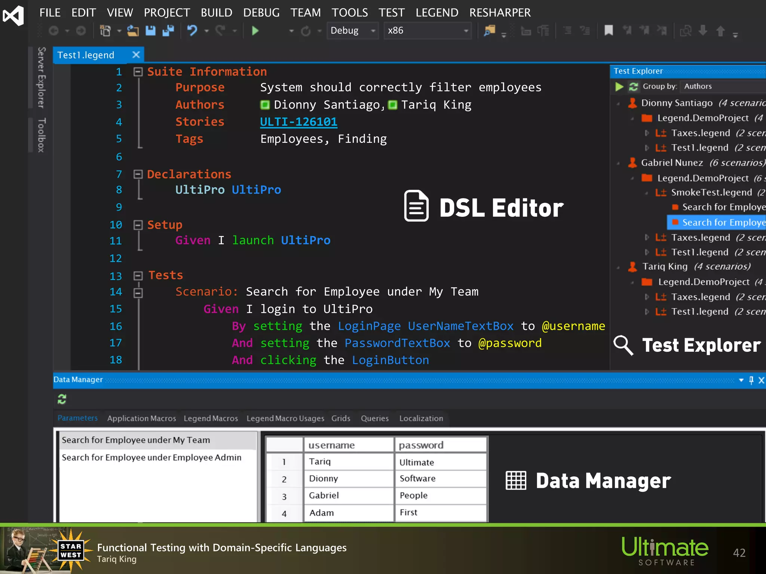Screen dimensions: 766x574
Task: Click the username column header
Action: 349,445
